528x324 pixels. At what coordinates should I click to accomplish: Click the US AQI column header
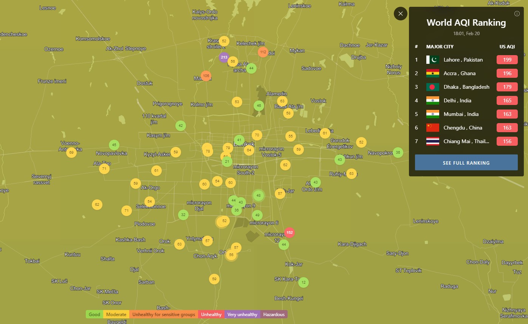pyautogui.click(x=507, y=46)
